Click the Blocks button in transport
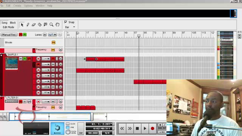 click(x=57, y=128)
